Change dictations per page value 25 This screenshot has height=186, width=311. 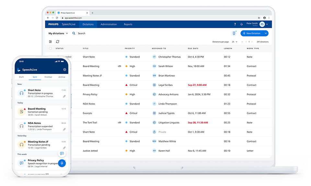pyautogui.click(x=235, y=42)
